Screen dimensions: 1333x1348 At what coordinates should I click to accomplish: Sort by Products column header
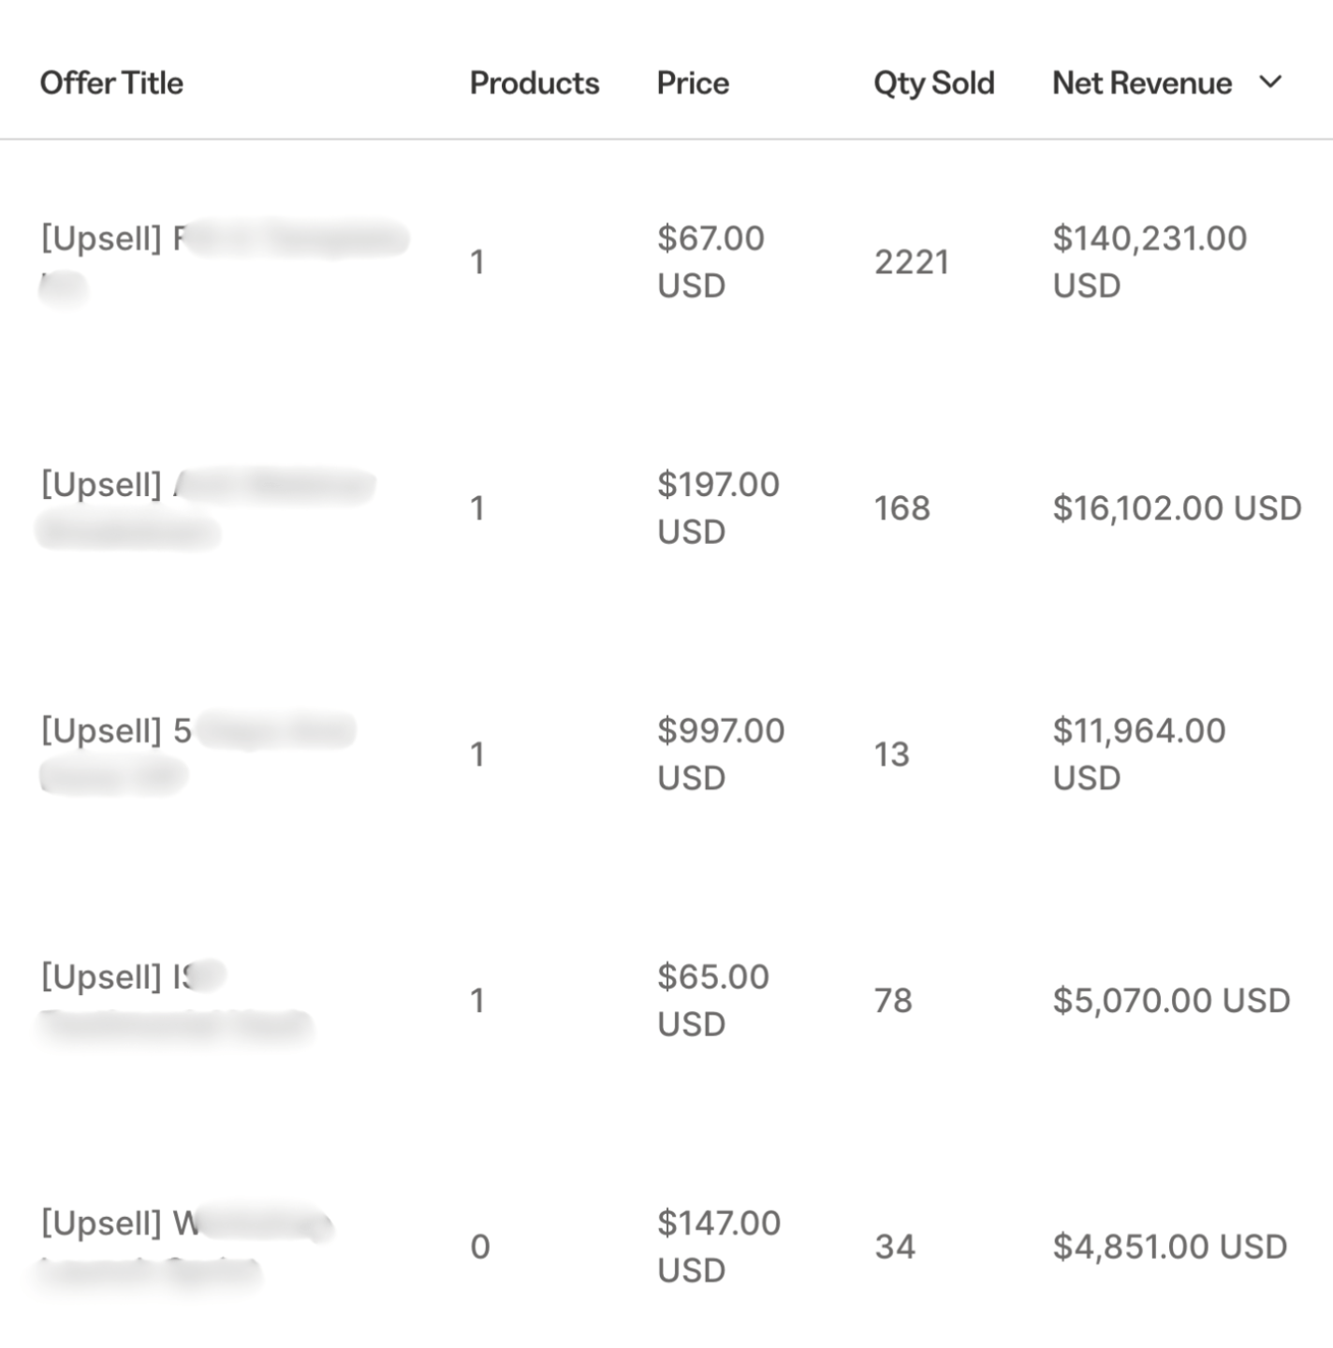click(x=534, y=83)
